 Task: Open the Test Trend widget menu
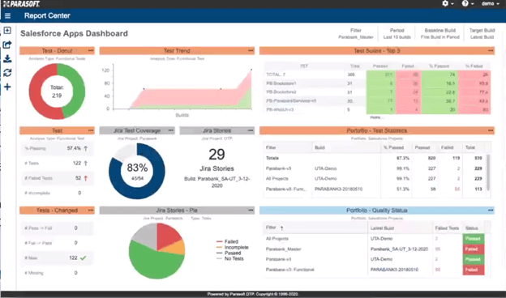[x=251, y=50]
